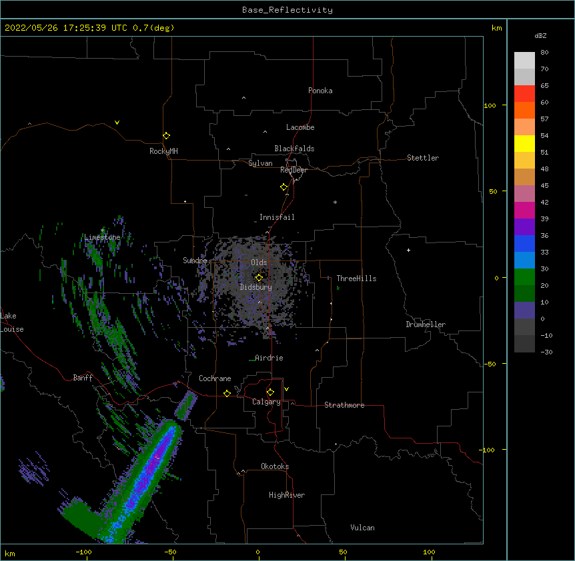Select the purple 39 dBZ legend color
Viewport: 575px width, 561px height.
point(524,227)
